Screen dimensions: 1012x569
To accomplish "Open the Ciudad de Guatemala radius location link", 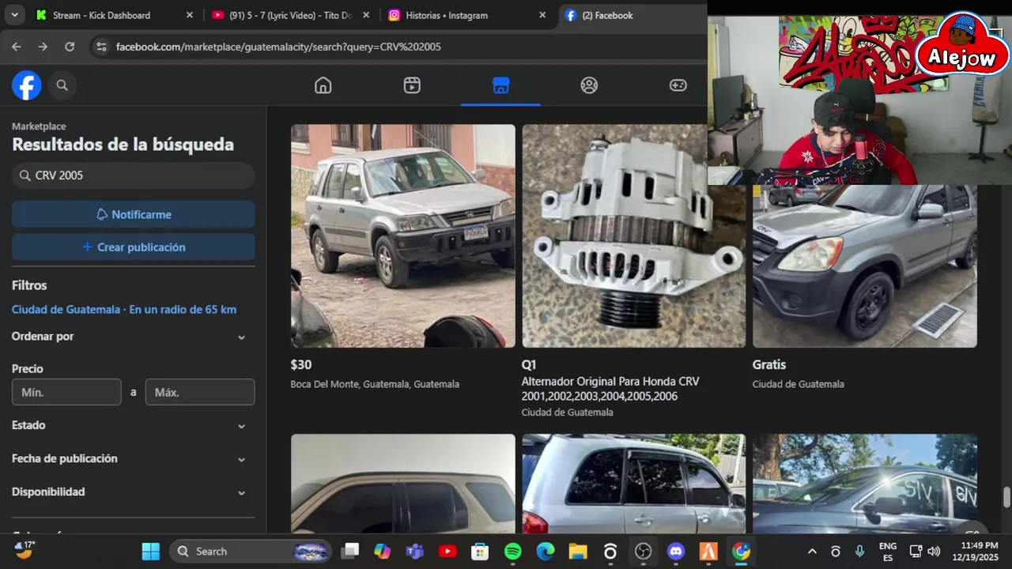I will [x=124, y=310].
